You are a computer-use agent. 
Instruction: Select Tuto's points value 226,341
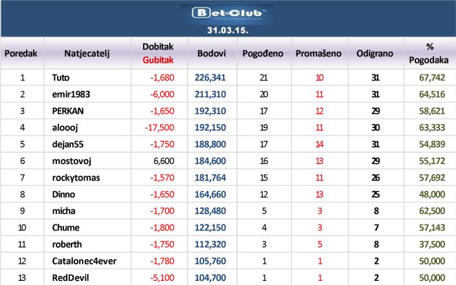coord(211,78)
